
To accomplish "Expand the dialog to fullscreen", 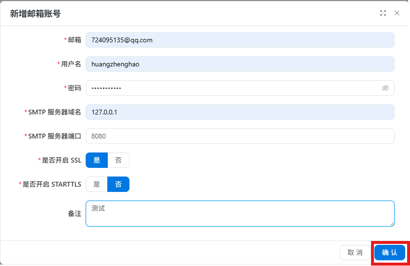I will click(383, 13).
